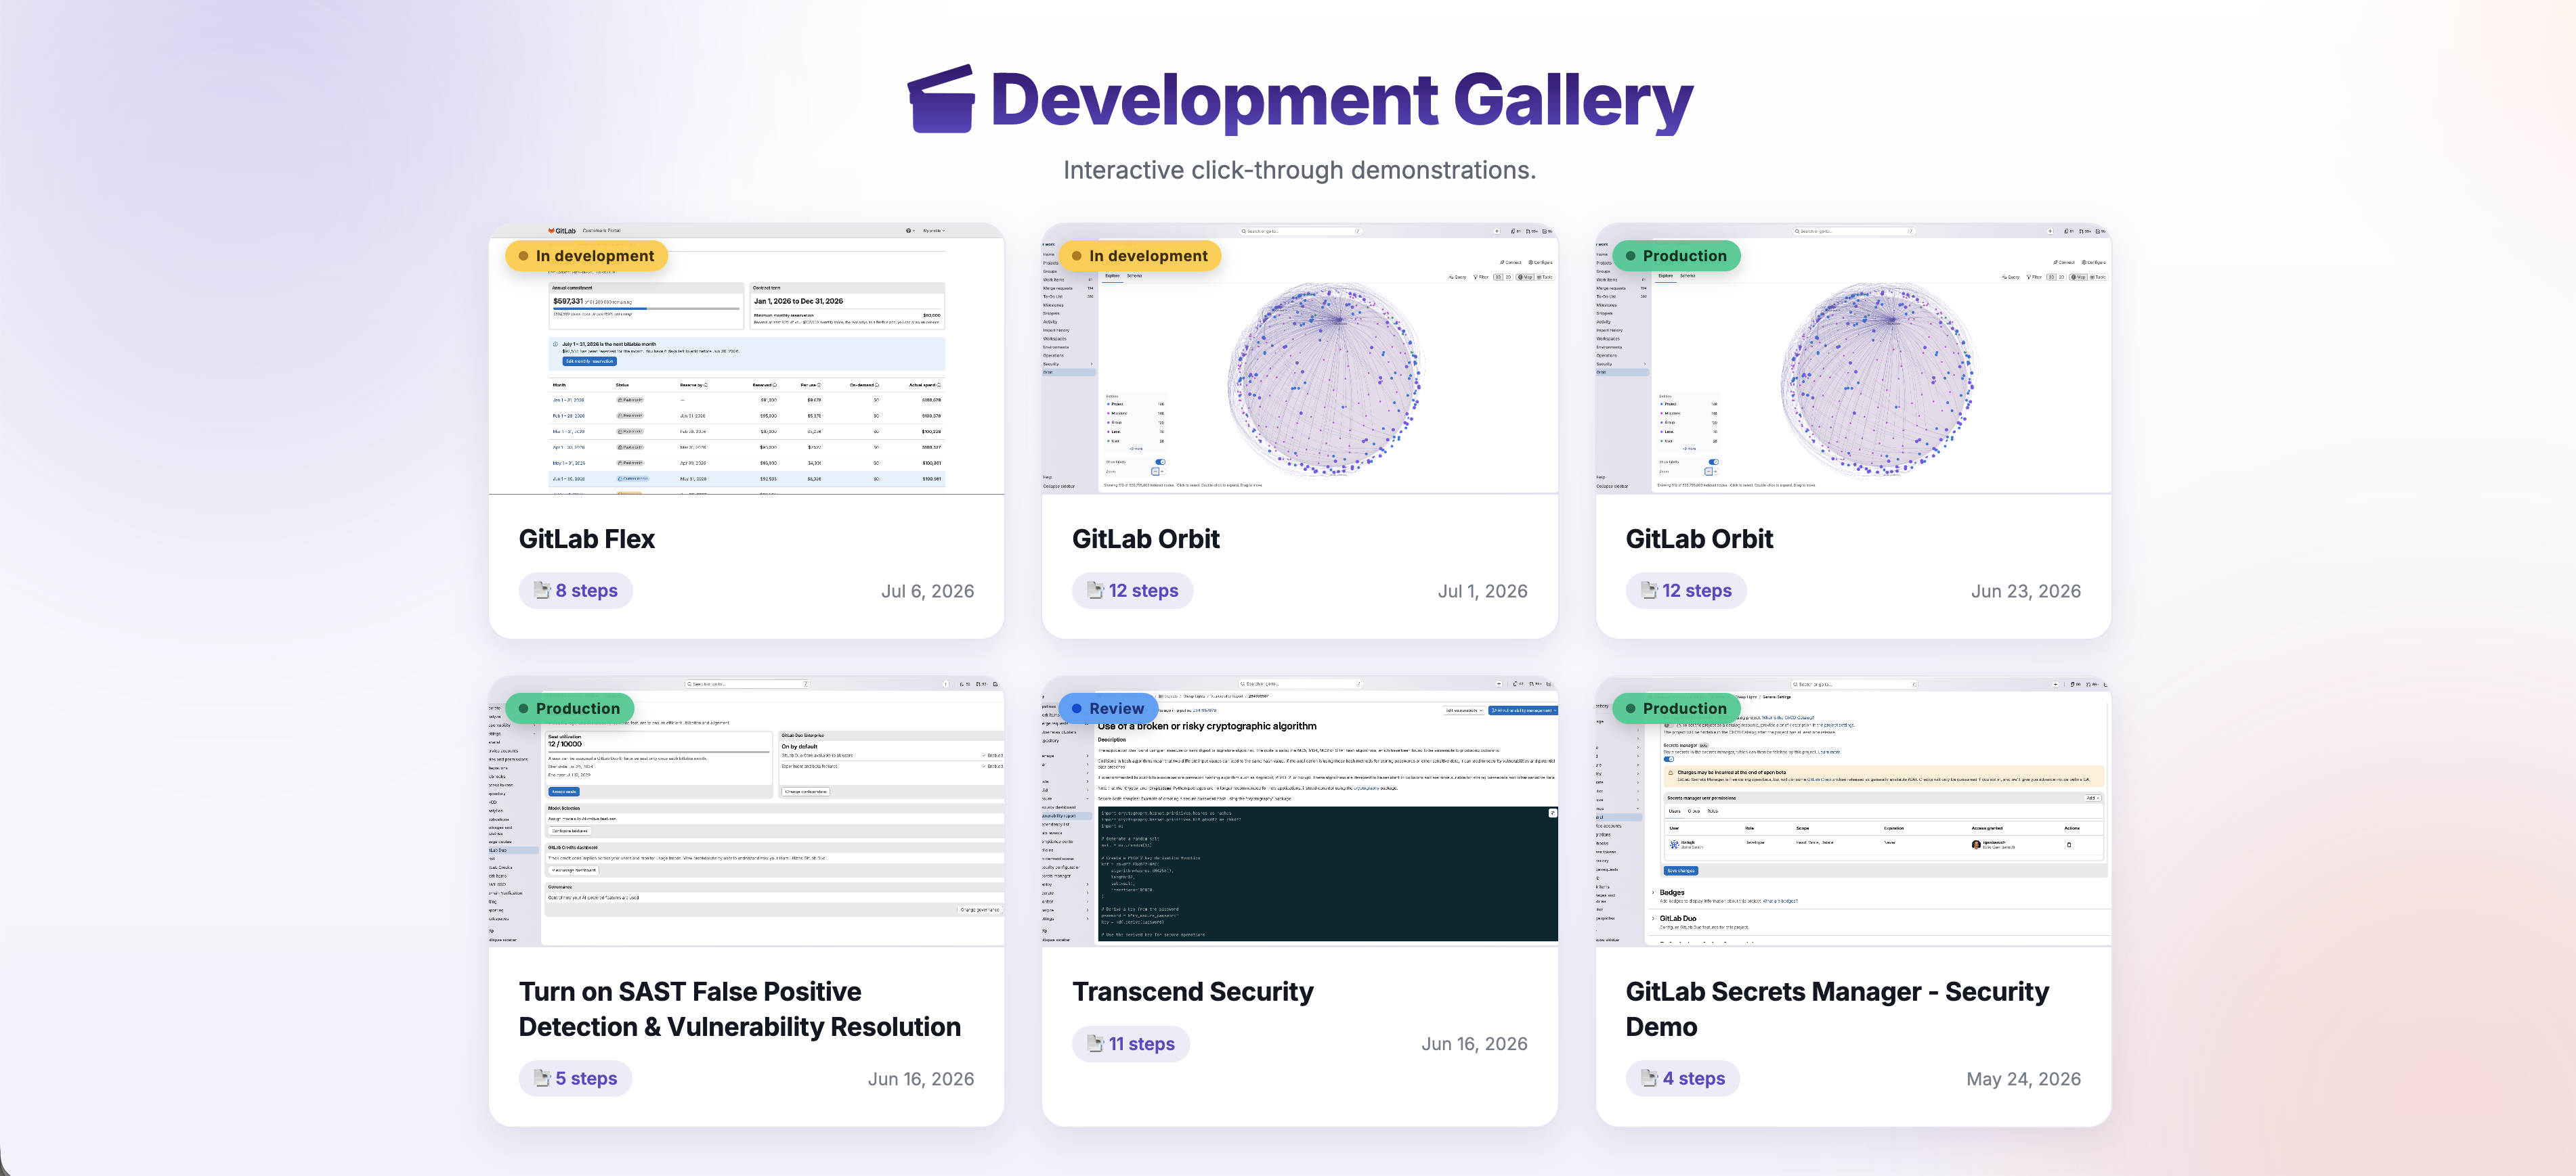Click the '5 steps' label
This screenshot has height=1176, width=2576.
point(586,1078)
